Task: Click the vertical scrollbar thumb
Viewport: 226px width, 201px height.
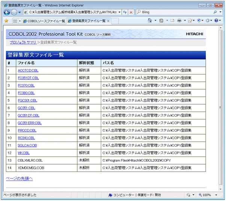Action: click(x=220, y=107)
